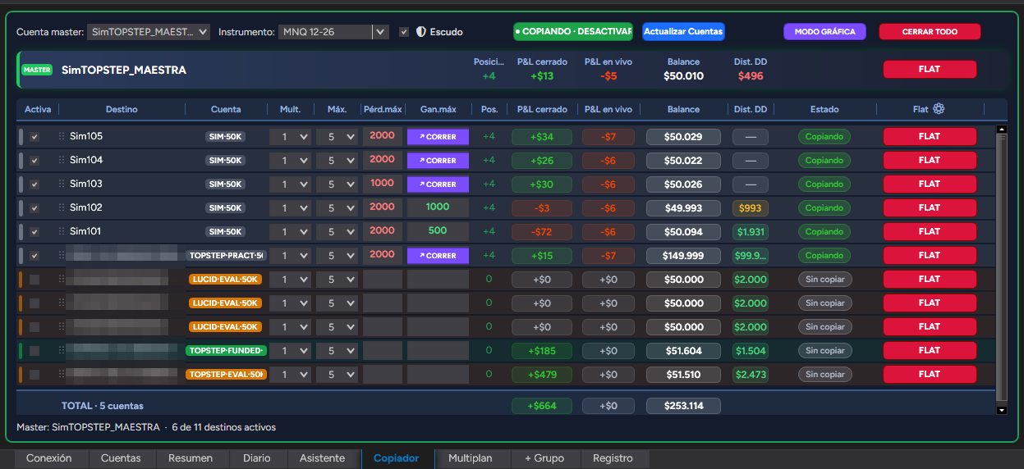
Task: Uncheck Activa for Sim101
Action: (x=34, y=232)
